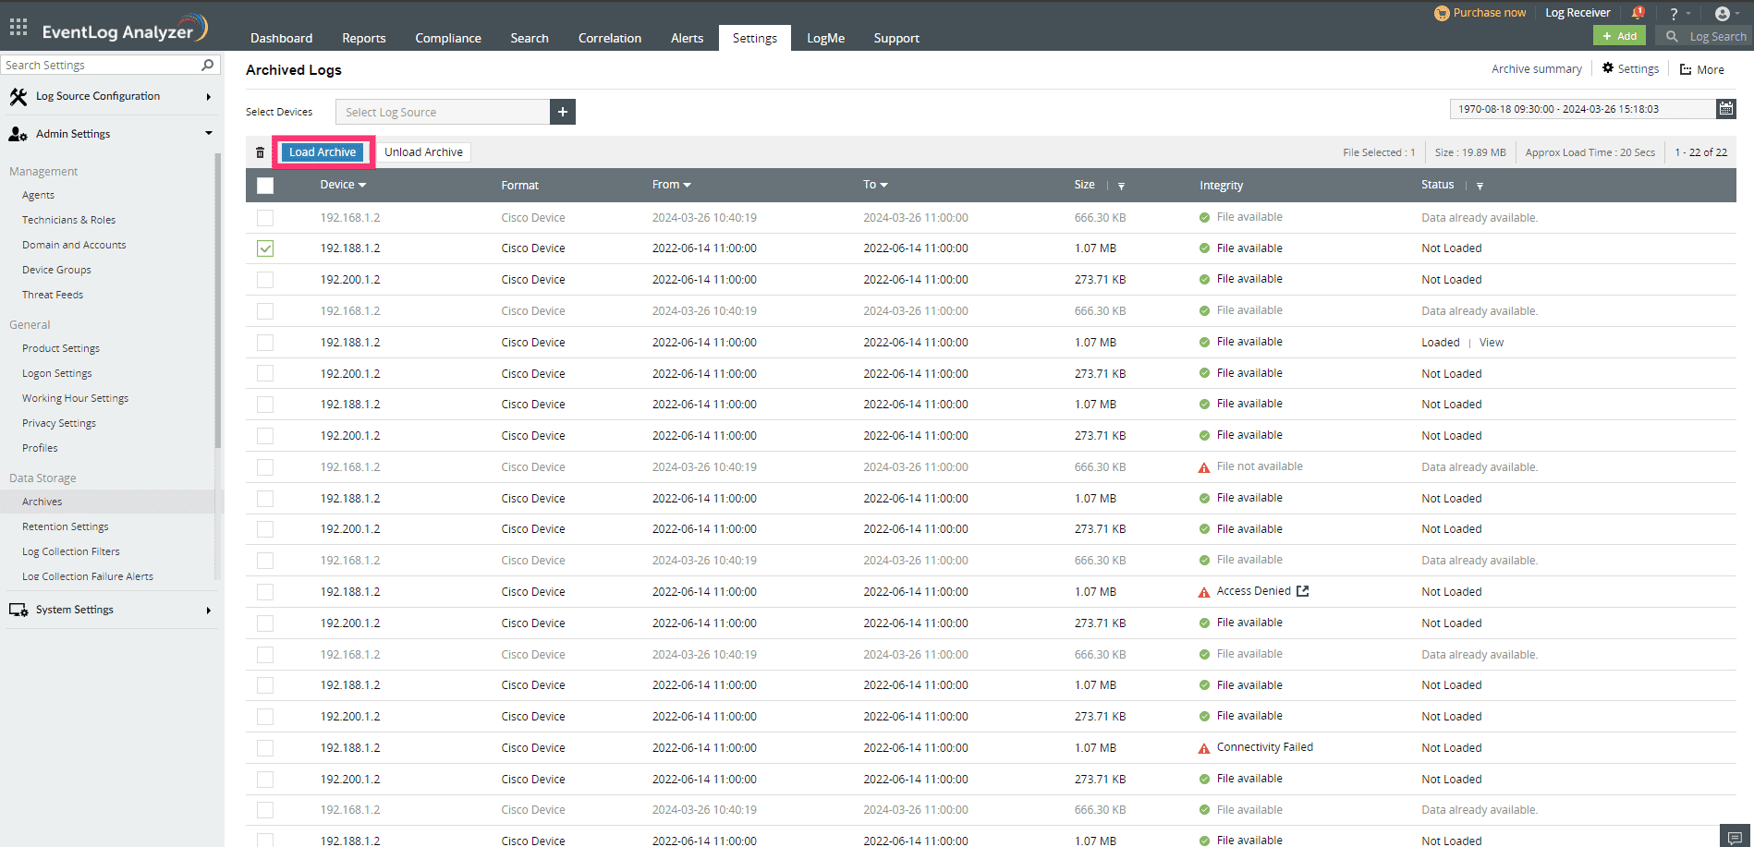Check the File not available row checkbox
The width and height of the screenshot is (1754, 847).
coord(265,467)
